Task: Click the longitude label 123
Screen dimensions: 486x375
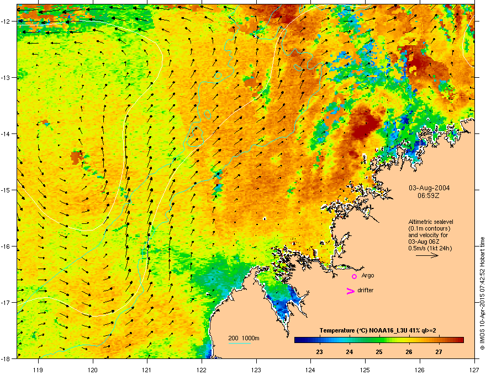Action: pyautogui.click(x=256, y=369)
